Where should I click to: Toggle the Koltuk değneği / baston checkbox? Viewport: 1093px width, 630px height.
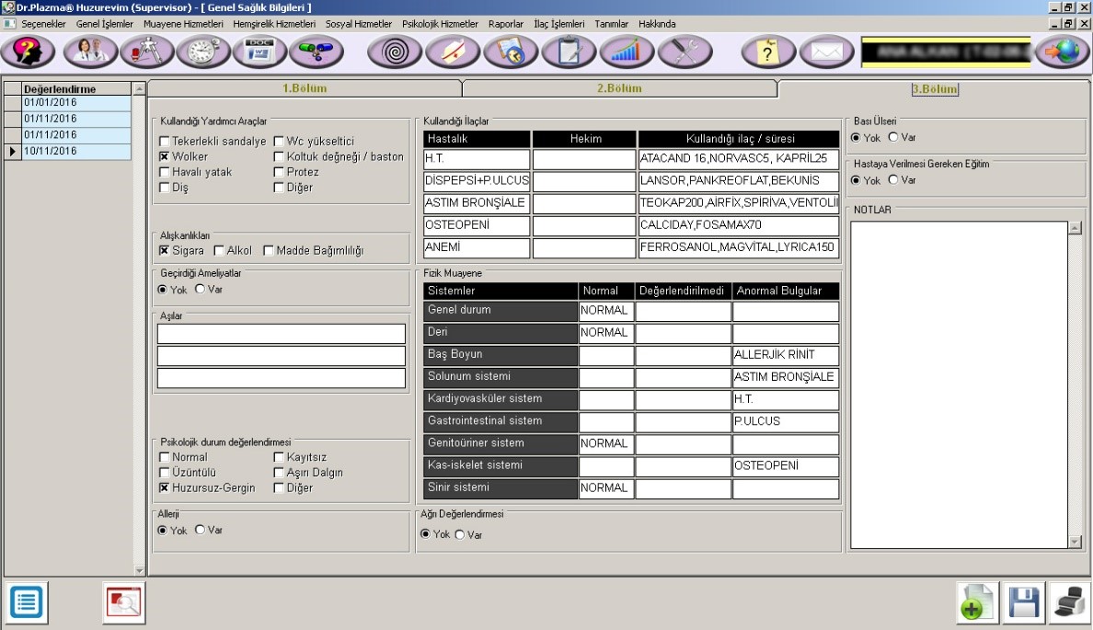(x=279, y=156)
